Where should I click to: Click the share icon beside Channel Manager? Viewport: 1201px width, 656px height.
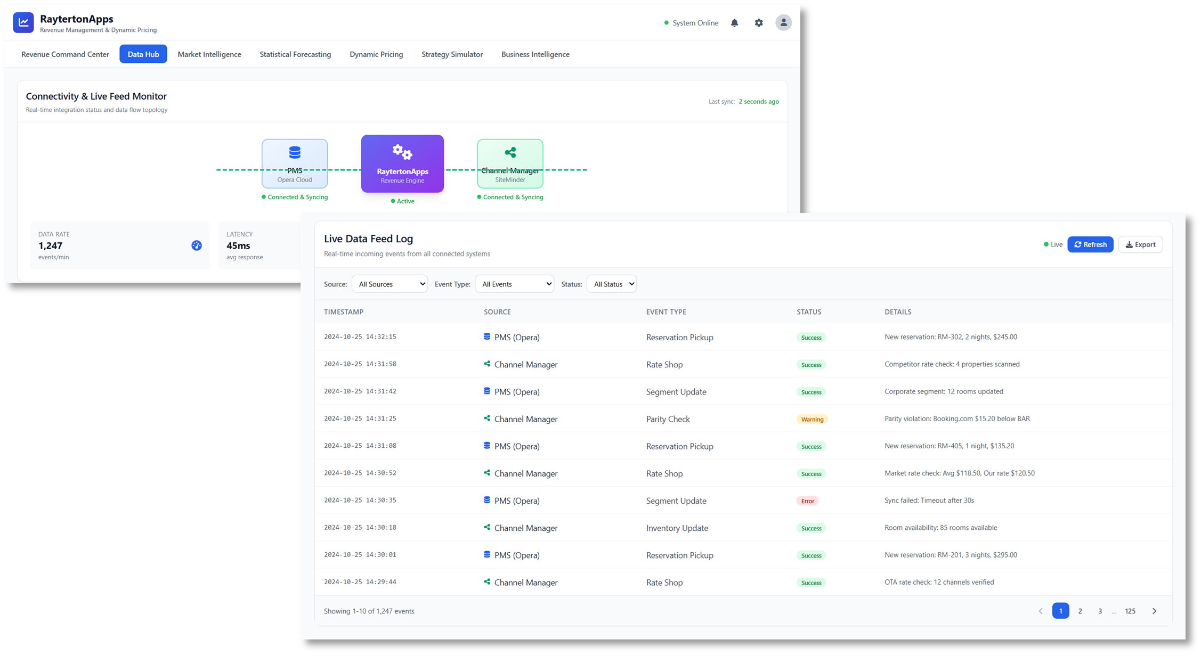486,364
